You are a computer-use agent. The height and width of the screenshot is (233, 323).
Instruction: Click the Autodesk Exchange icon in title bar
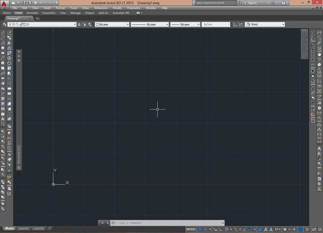tap(273, 3)
